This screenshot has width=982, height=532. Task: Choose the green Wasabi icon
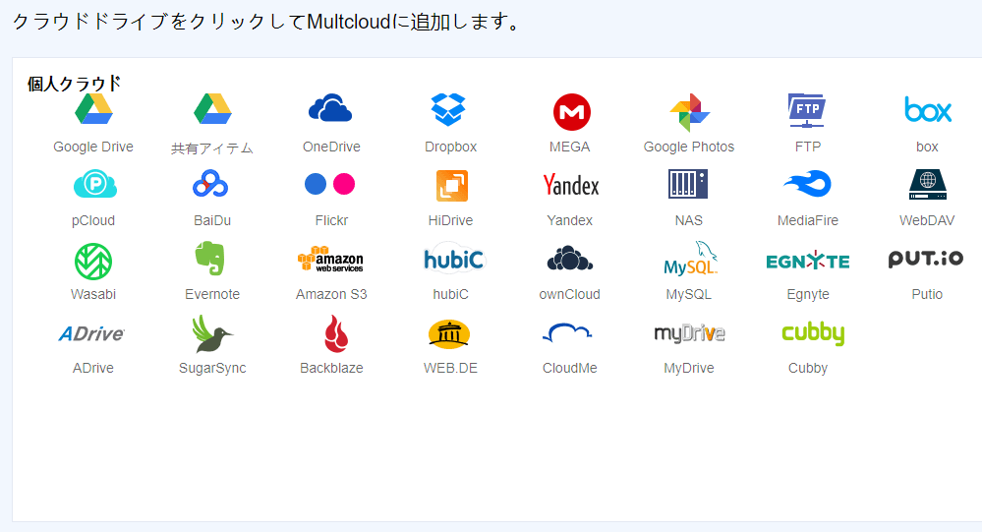[93, 262]
